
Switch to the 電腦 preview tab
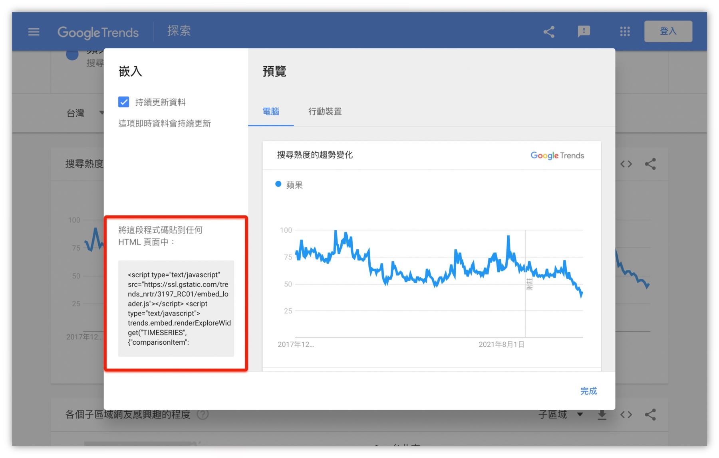pos(271,112)
